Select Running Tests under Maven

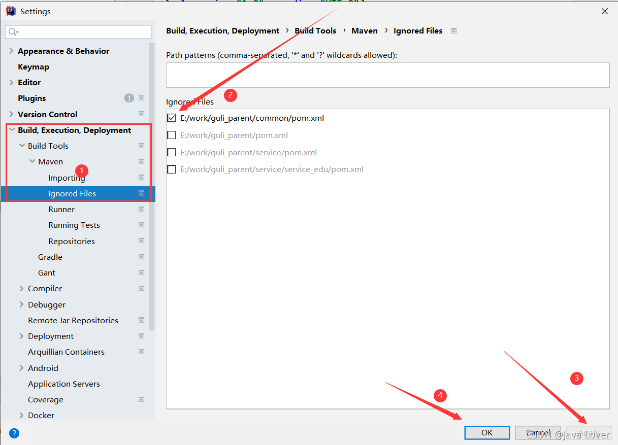74,225
